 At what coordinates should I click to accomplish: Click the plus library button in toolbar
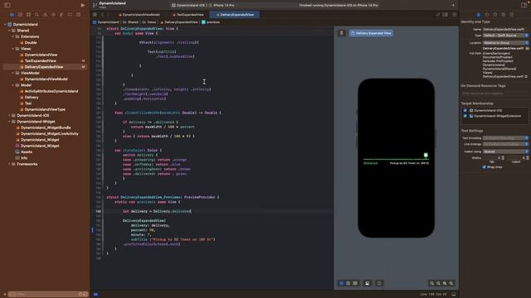click(x=453, y=5)
